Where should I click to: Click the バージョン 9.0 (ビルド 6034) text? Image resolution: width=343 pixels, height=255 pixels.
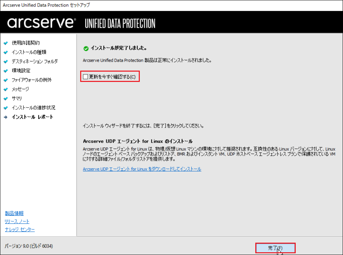pyautogui.click(x=29, y=246)
